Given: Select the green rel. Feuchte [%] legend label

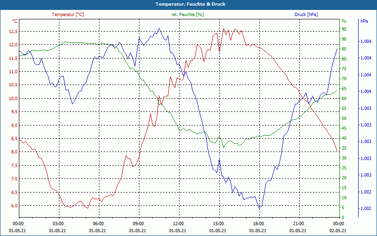Looking at the screenshot, I should [188, 15].
